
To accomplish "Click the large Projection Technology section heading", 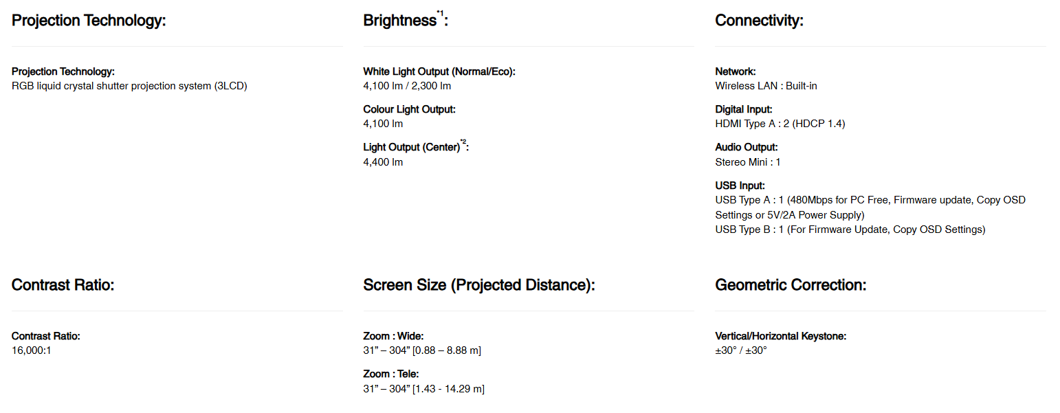I will [89, 21].
